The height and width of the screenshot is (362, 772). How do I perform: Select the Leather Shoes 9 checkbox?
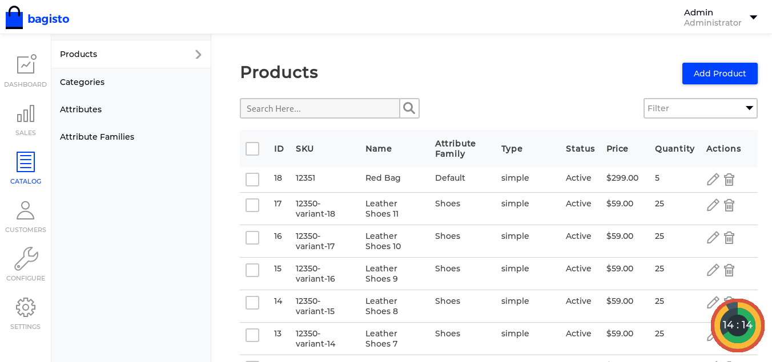tap(252, 270)
